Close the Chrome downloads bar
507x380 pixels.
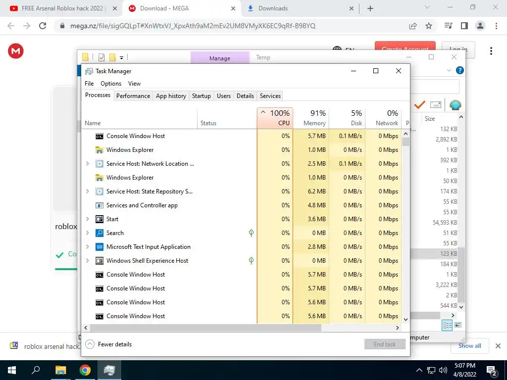coord(498,346)
